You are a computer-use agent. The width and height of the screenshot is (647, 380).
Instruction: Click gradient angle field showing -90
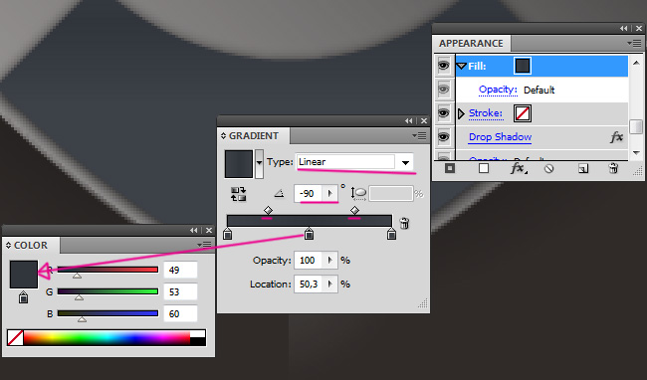pos(309,193)
